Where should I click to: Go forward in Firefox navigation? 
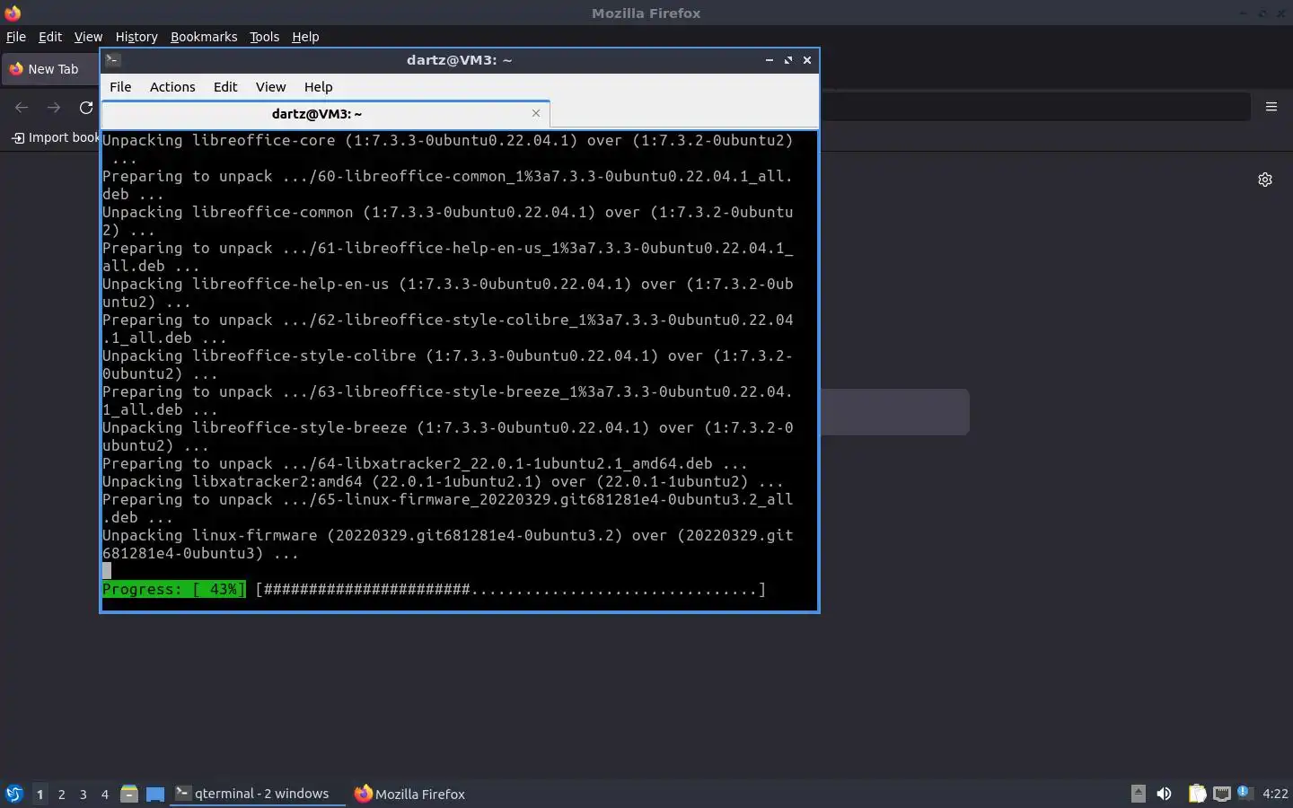tap(54, 108)
